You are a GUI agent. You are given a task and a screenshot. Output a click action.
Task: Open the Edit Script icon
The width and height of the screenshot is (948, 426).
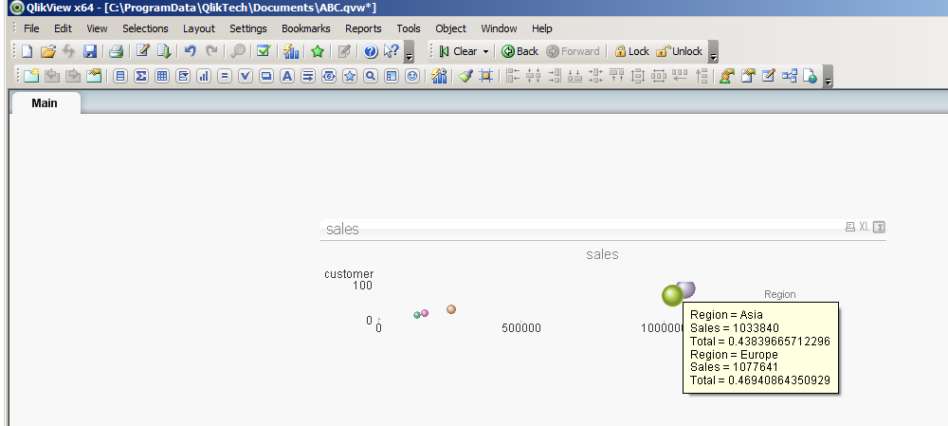tap(143, 51)
